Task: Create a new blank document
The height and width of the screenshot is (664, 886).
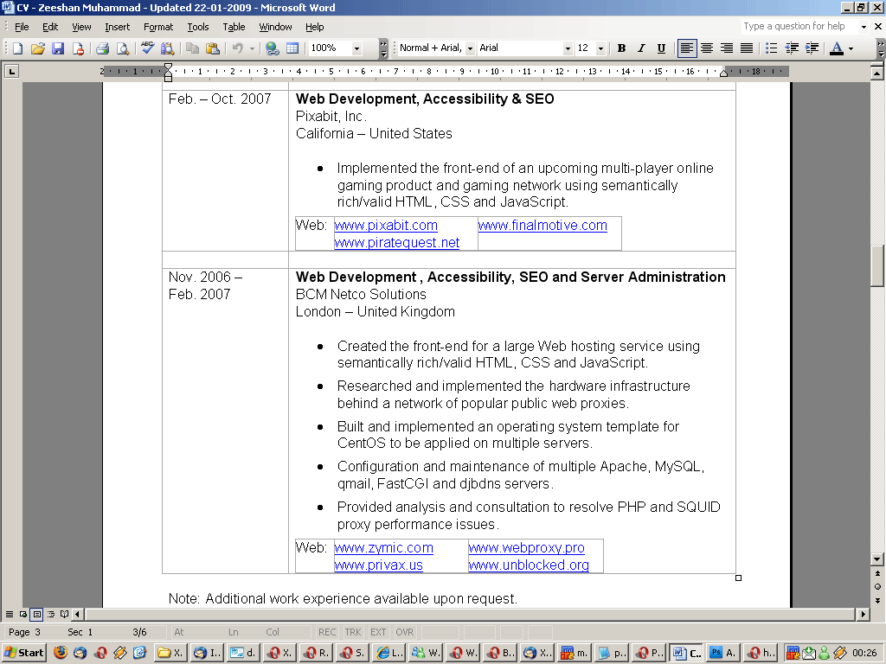Action: 17,48
